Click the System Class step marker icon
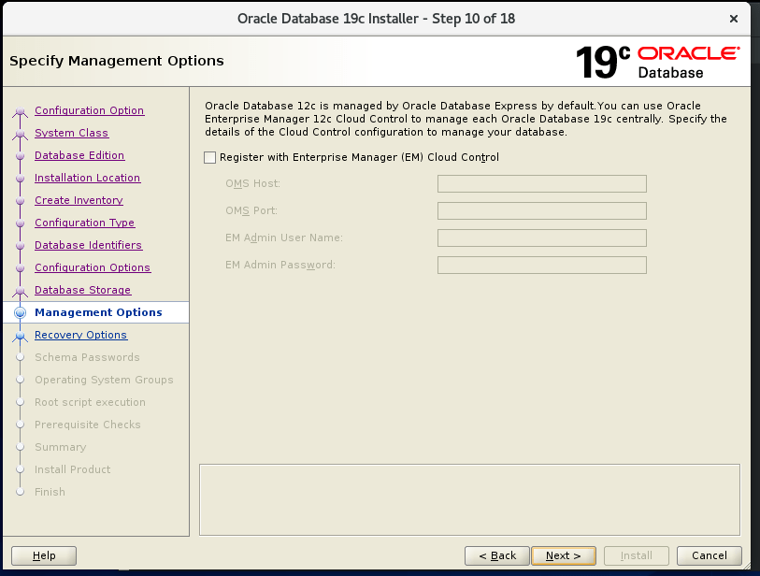The image size is (760, 576). coord(20,134)
